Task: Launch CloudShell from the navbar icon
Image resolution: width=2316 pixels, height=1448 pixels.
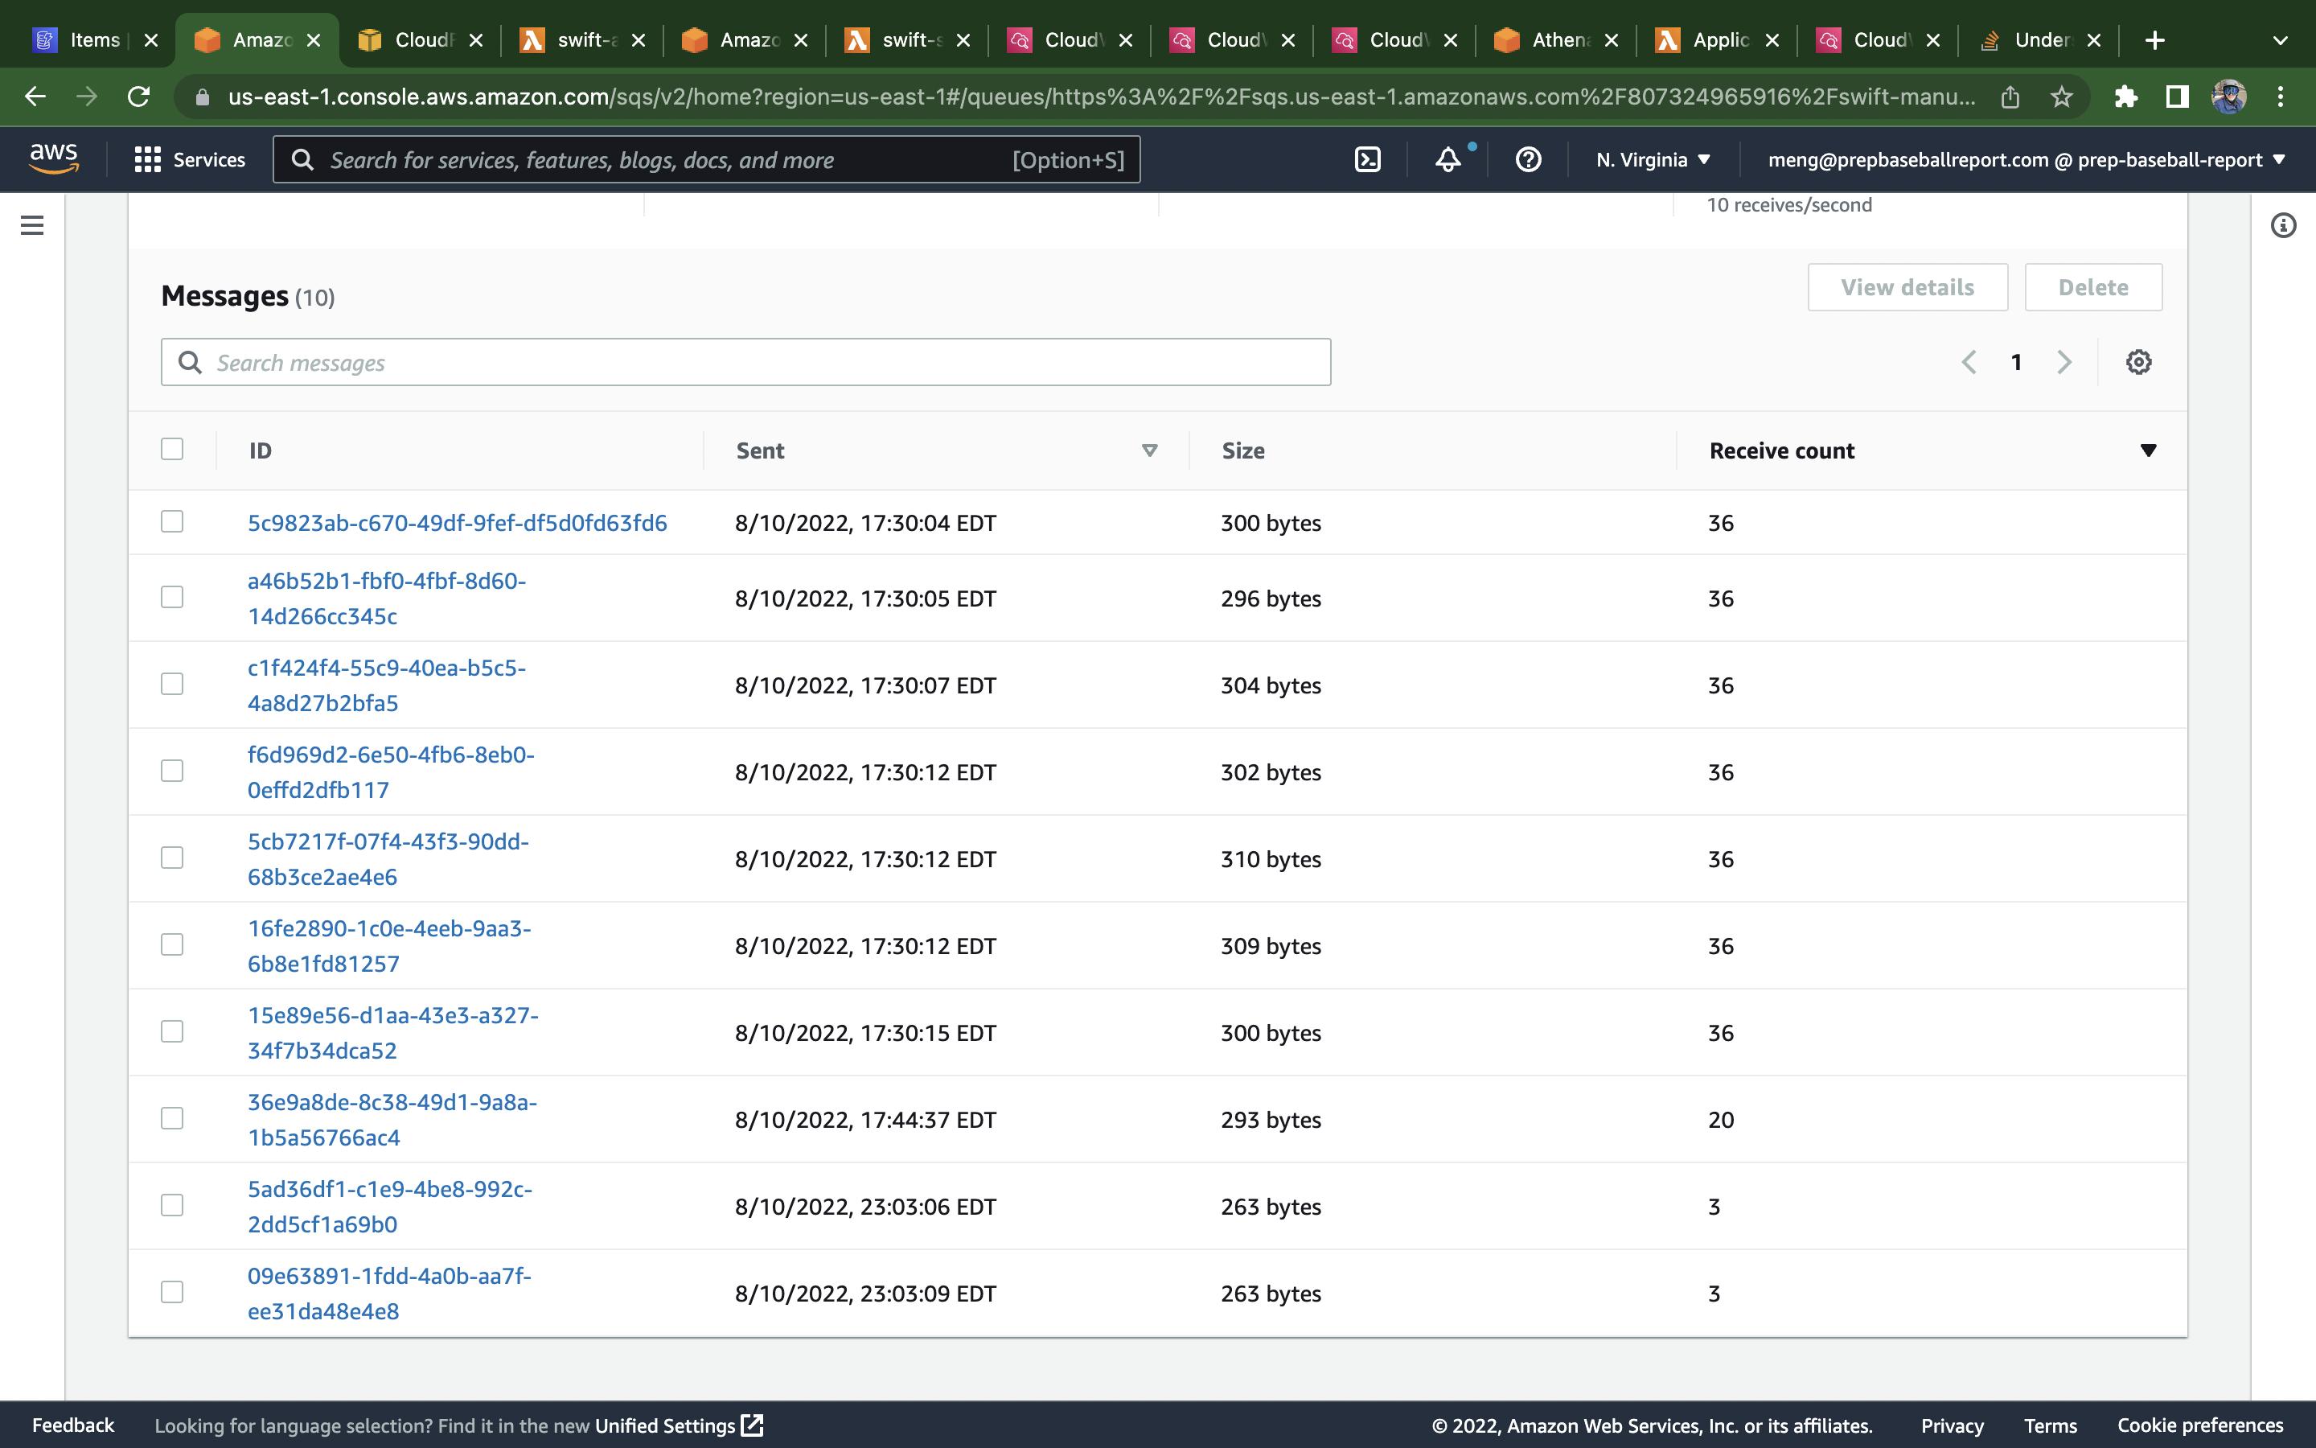Action: [x=1368, y=160]
